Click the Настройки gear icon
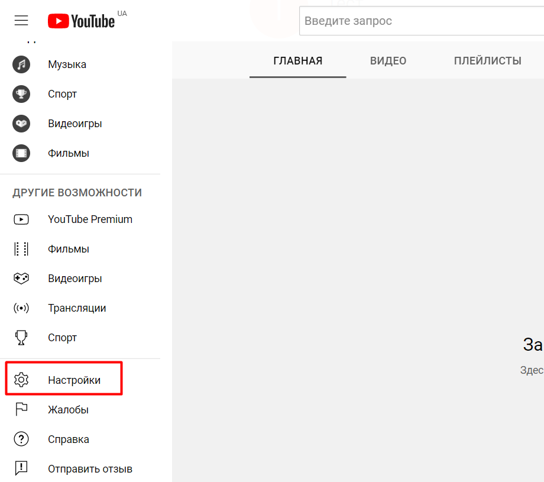544x482 pixels. (21, 380)
